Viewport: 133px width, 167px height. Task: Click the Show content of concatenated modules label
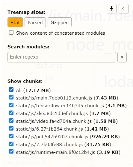61,33
